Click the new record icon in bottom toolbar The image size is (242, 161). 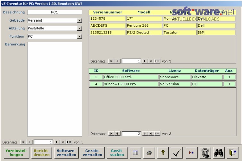tap(191, 153)
